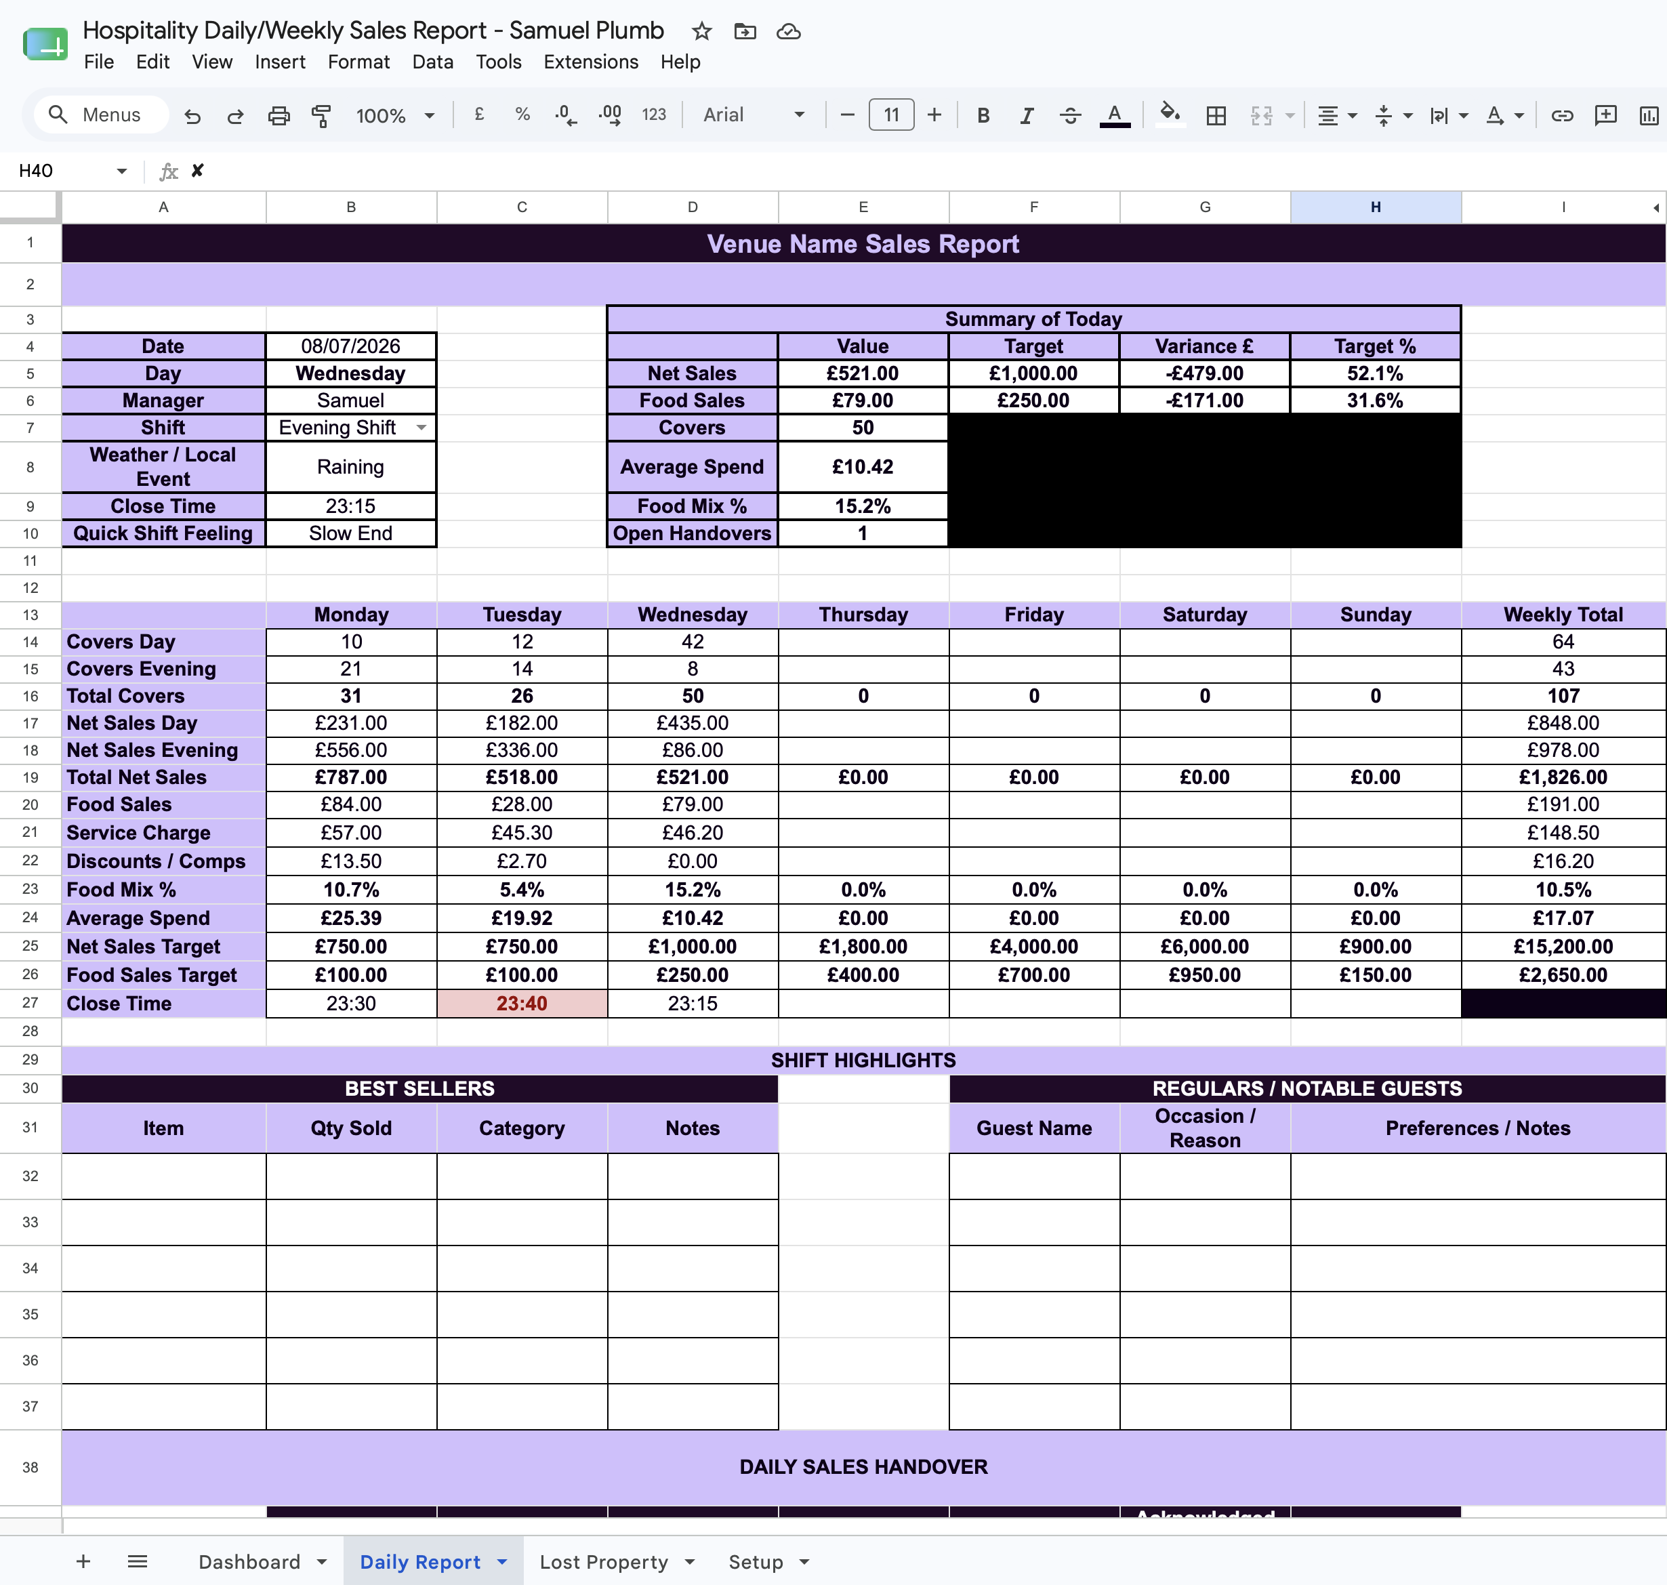1667x1585 pixels.
Task: Switch to the Lost Property sheet tab
Action: point(603,1562)
